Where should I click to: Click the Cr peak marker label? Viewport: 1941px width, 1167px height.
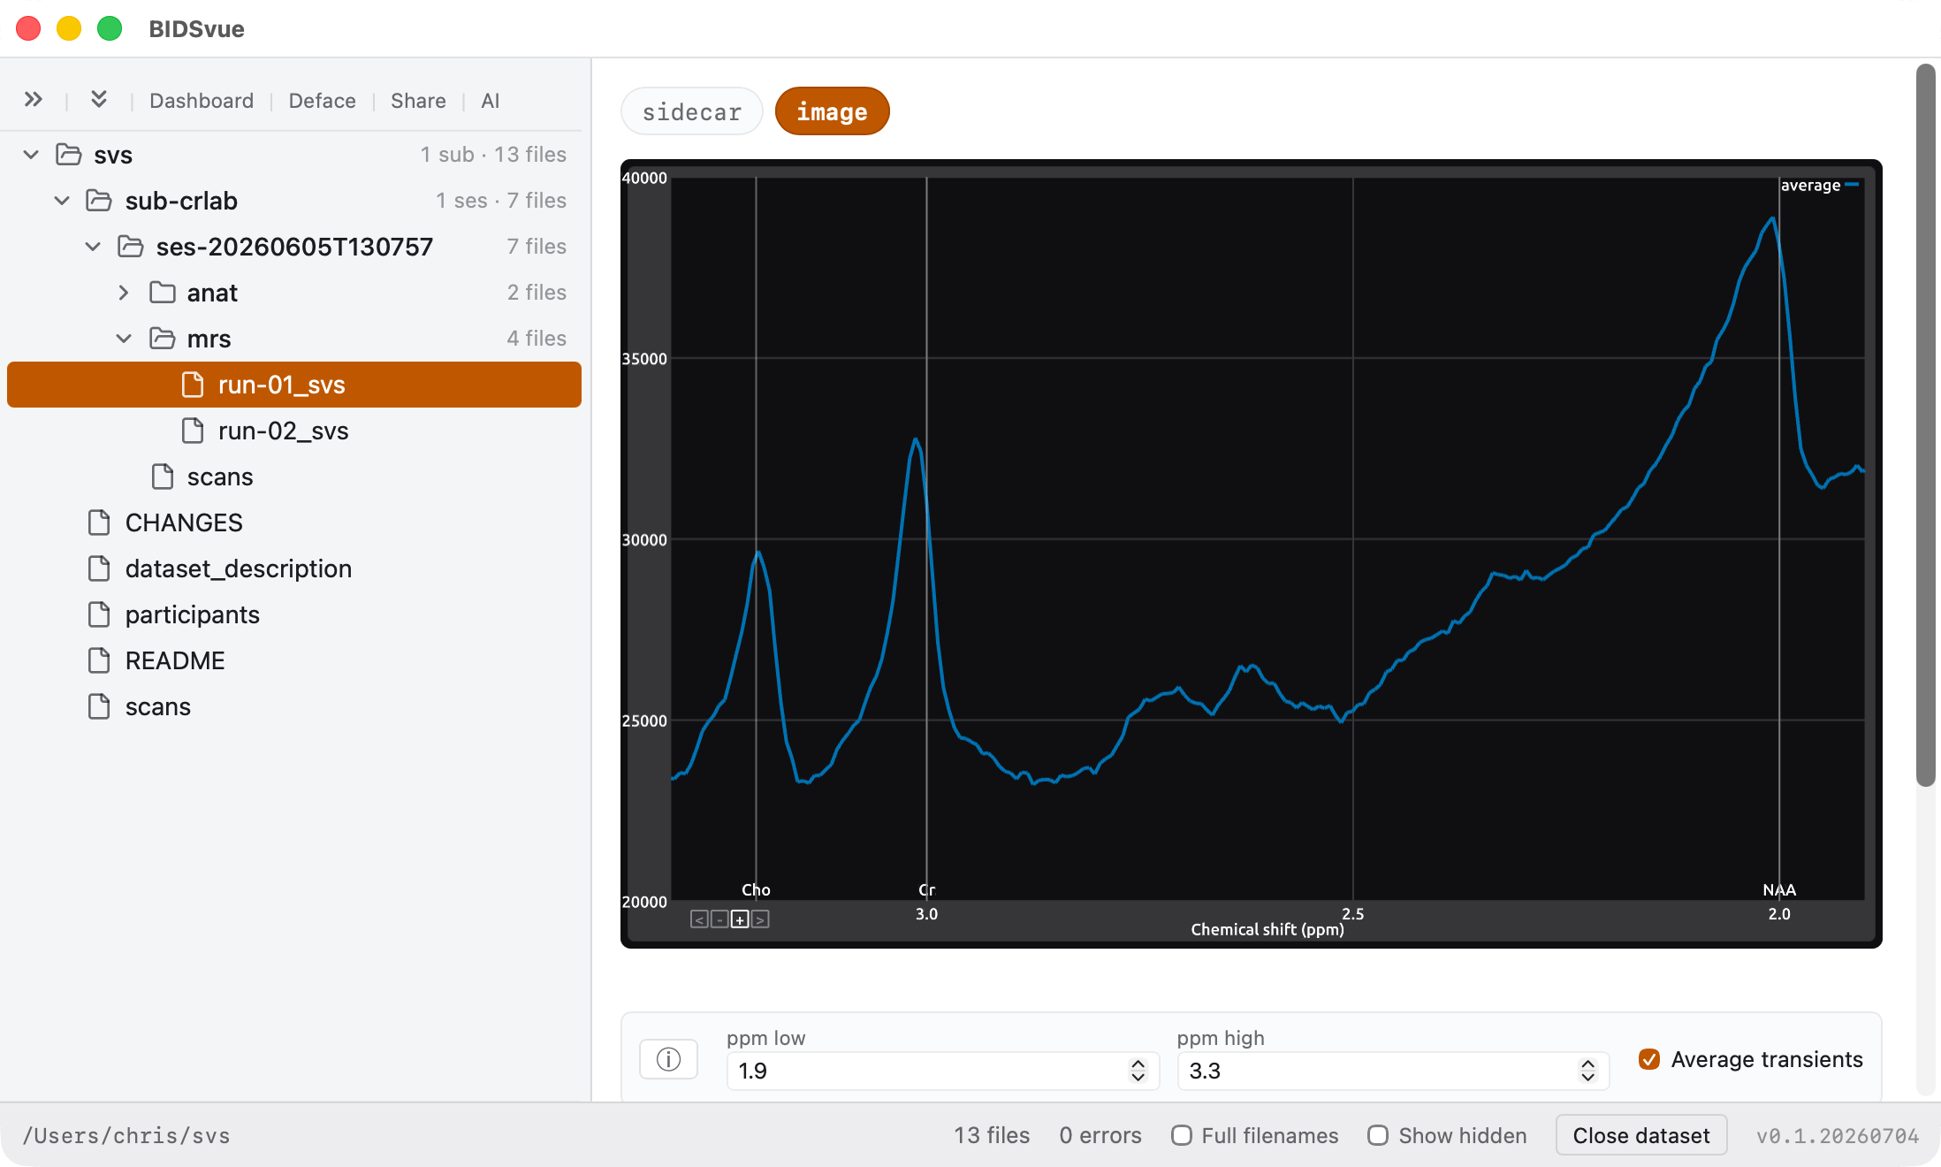[x=926, y=889]
